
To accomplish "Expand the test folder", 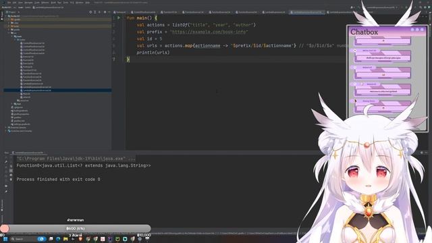I will pos(12,104).
